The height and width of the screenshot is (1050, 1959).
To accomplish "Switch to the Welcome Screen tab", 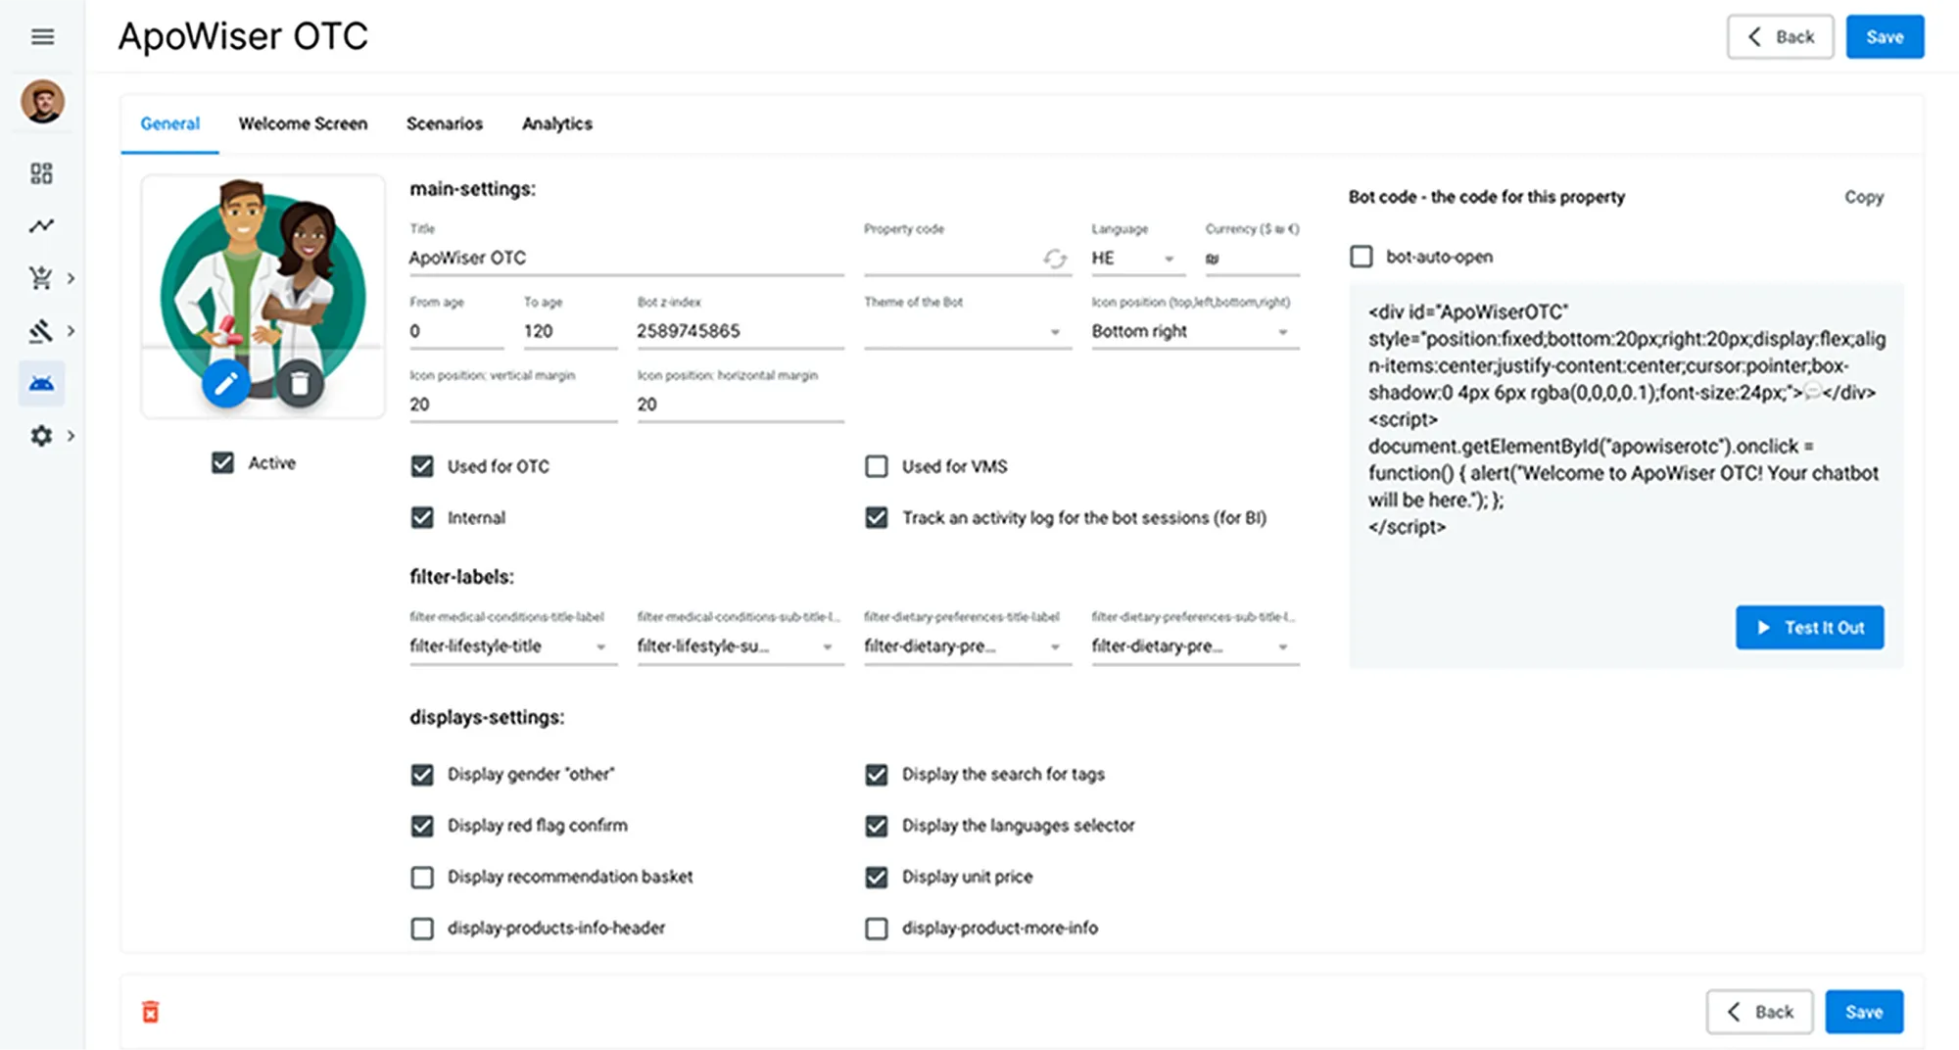I will coord(303,123).
